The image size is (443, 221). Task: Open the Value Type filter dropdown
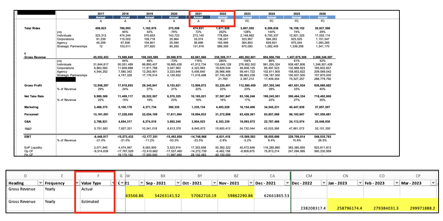pos(113,183)
